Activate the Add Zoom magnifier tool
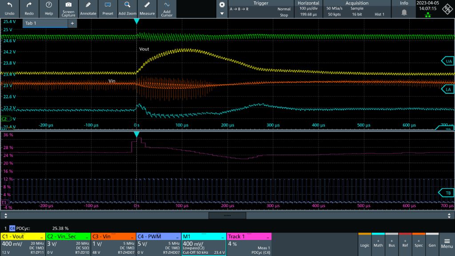The image size is (455, 256). click(x=128, y=5)
